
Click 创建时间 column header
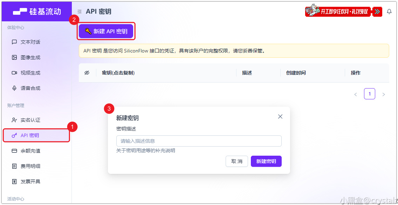(x=296, y=73)
